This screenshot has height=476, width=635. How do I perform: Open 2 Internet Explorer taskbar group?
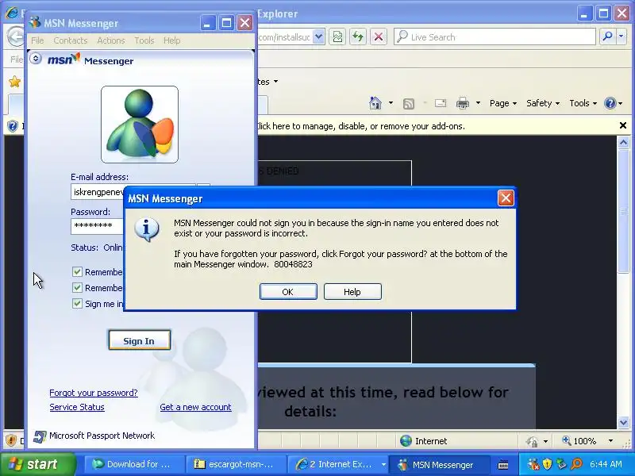coord(337,464)
